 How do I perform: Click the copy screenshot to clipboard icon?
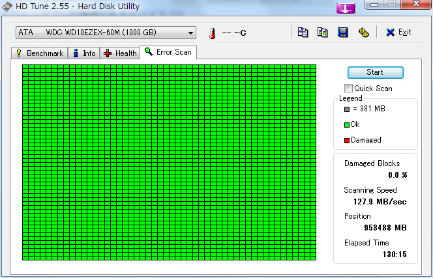point(323,33)
